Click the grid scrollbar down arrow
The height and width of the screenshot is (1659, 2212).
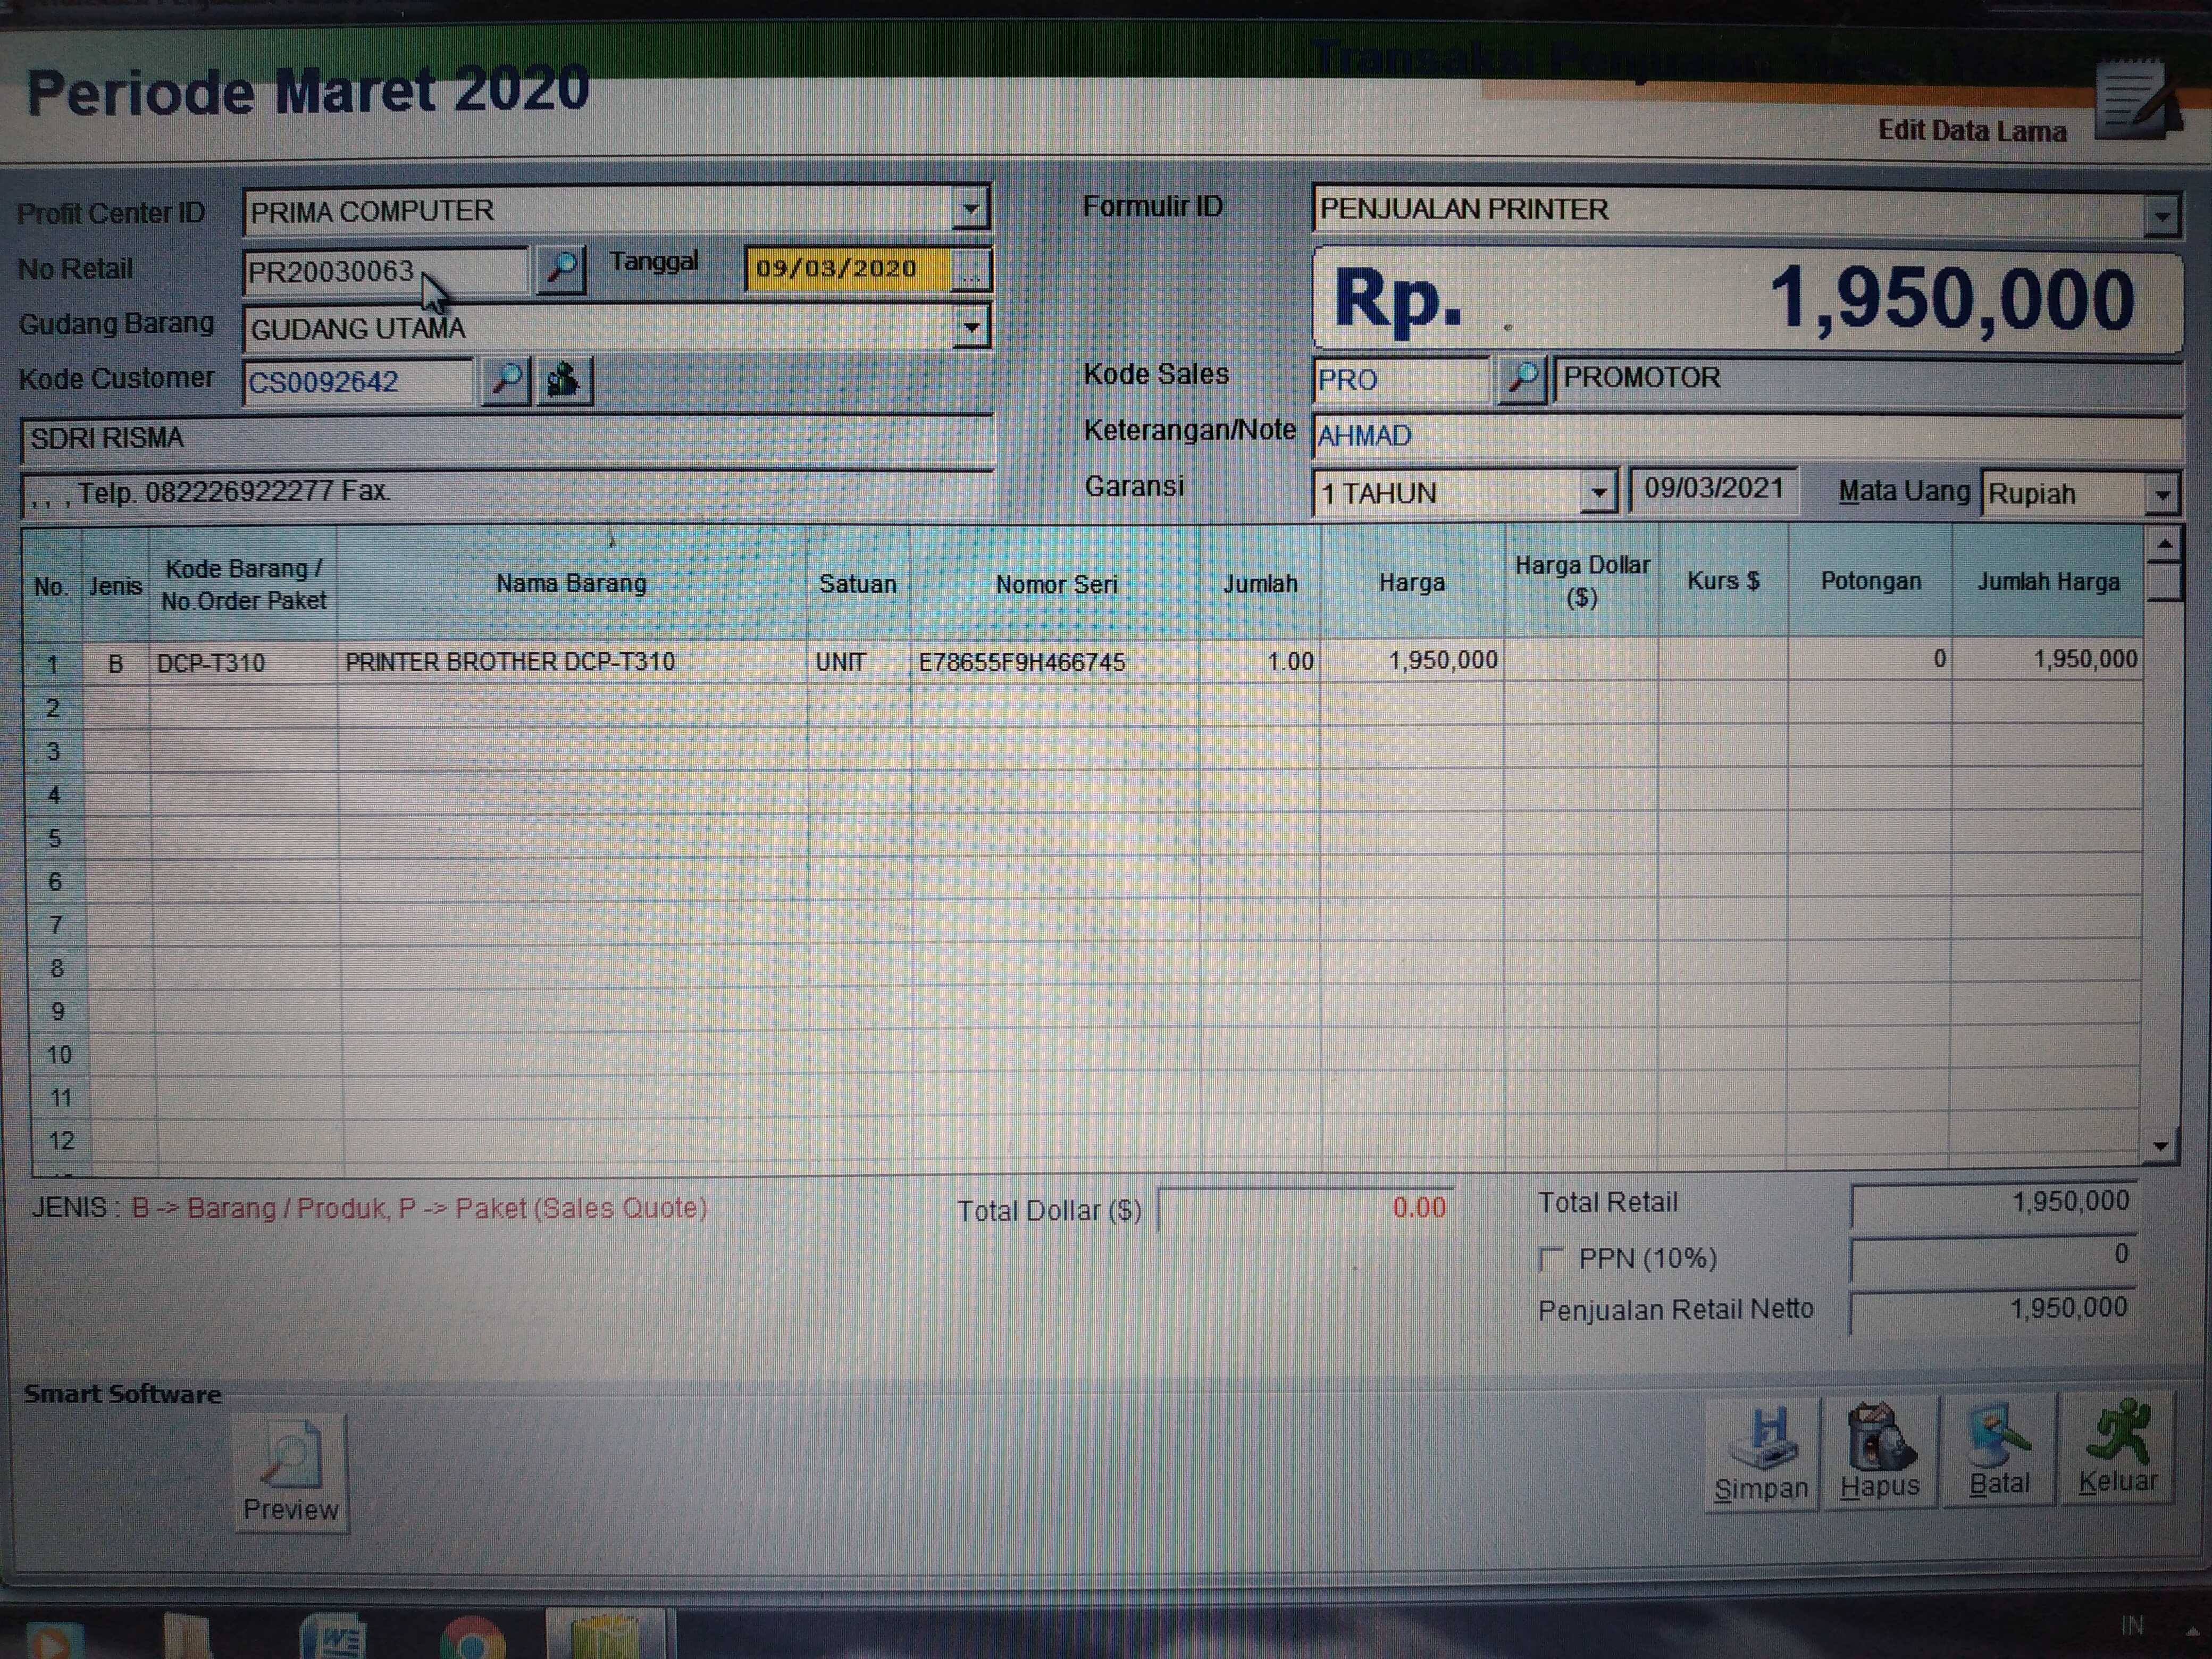click(2161, 1146)
